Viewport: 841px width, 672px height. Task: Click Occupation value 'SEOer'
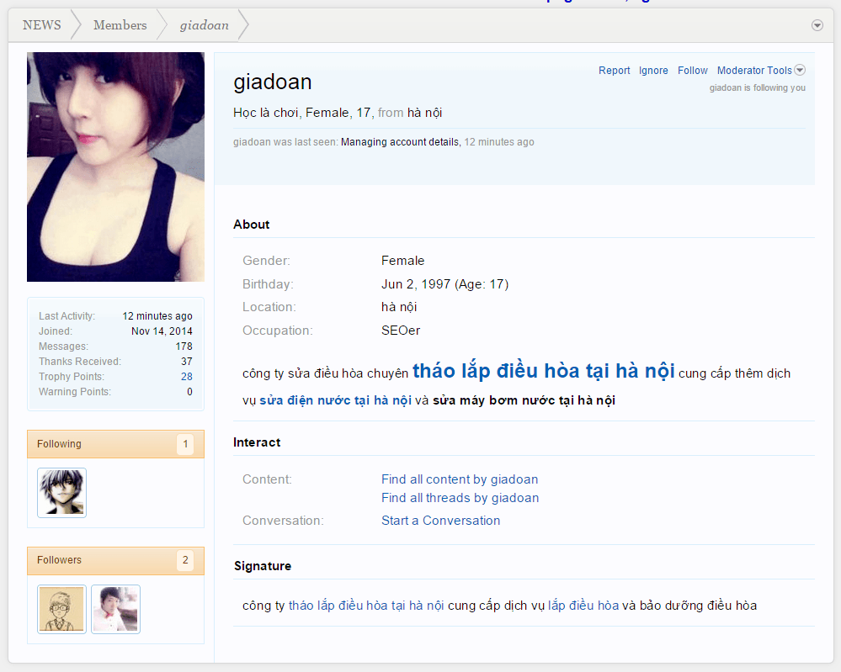(401, 331)
